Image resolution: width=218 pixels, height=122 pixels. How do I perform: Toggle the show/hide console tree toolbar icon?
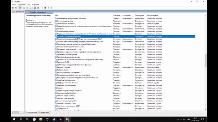20,8
